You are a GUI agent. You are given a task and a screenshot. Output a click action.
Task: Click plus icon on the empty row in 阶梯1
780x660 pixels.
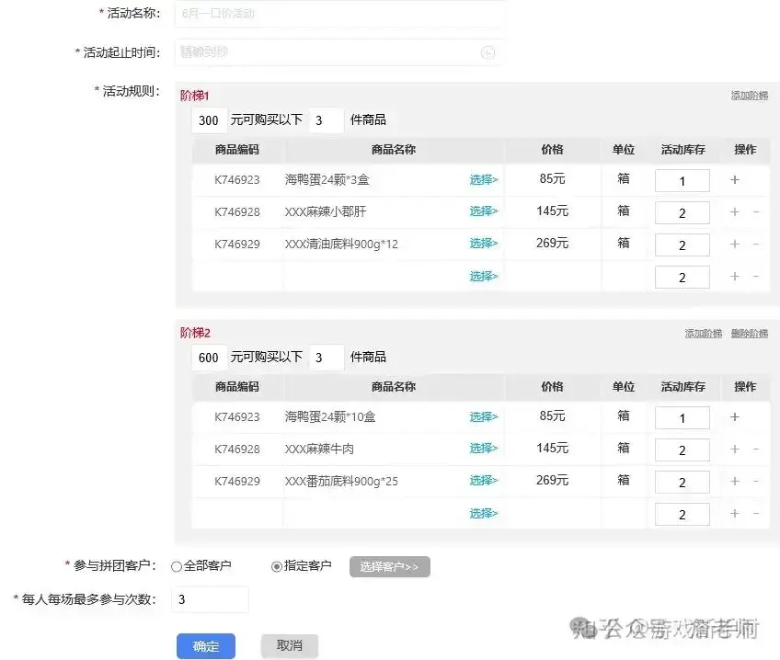[x=735, y=277]
